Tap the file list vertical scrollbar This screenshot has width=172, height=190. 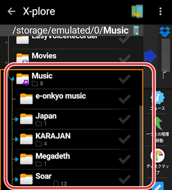point(141,146)
